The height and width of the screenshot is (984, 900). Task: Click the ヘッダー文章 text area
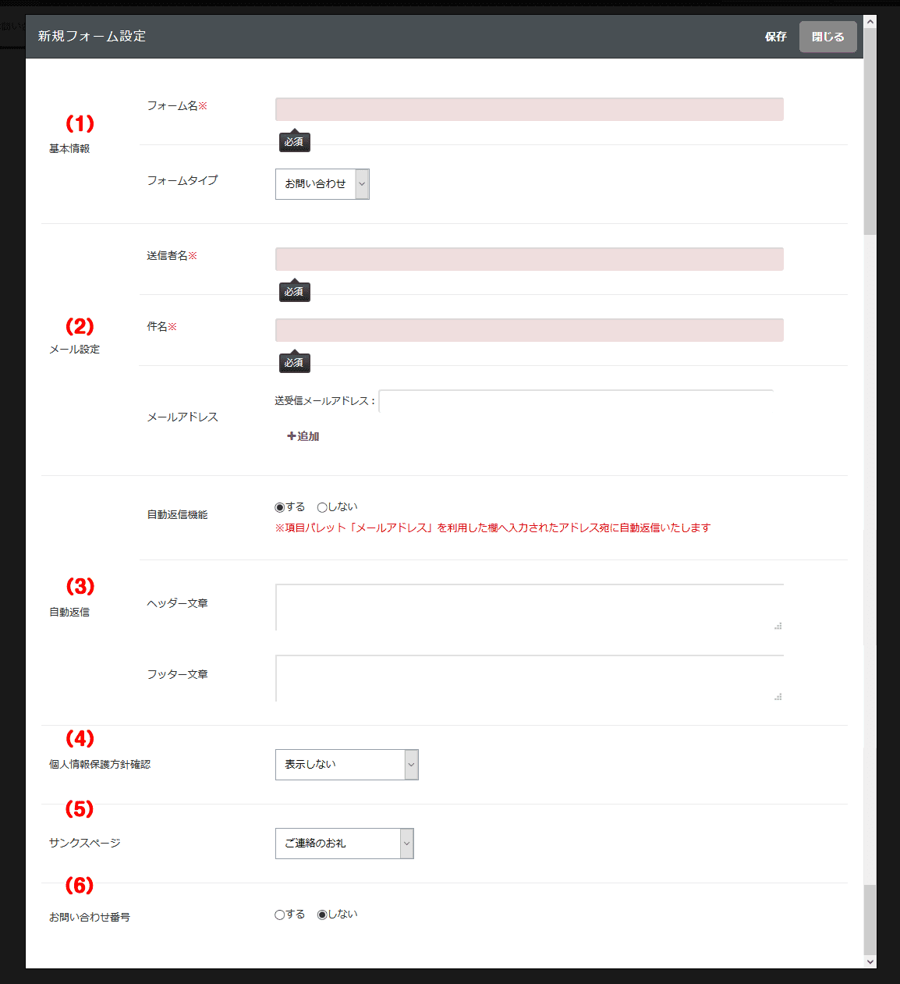(529, 607)
